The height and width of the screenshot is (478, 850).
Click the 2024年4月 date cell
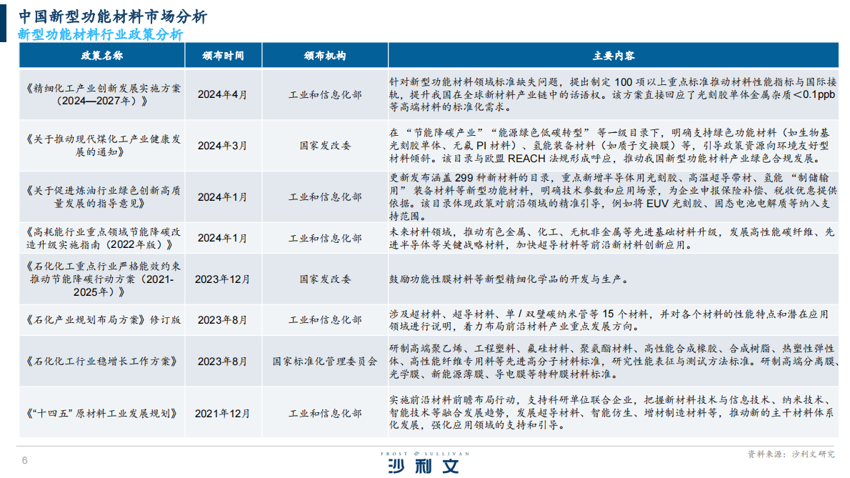pyautogui.click(x=221, y=94)
